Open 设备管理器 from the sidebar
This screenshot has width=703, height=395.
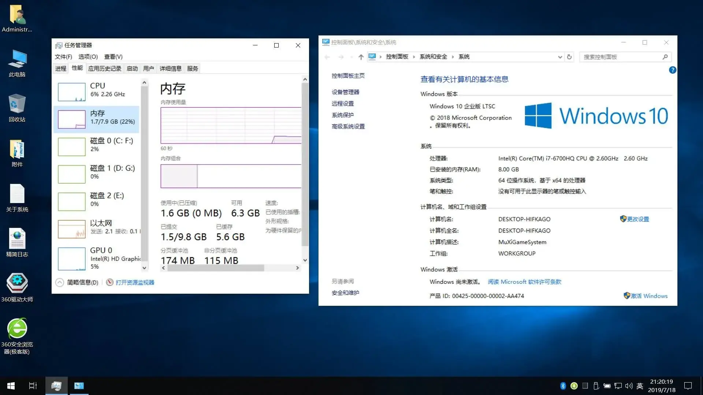(x=345, y=92)
